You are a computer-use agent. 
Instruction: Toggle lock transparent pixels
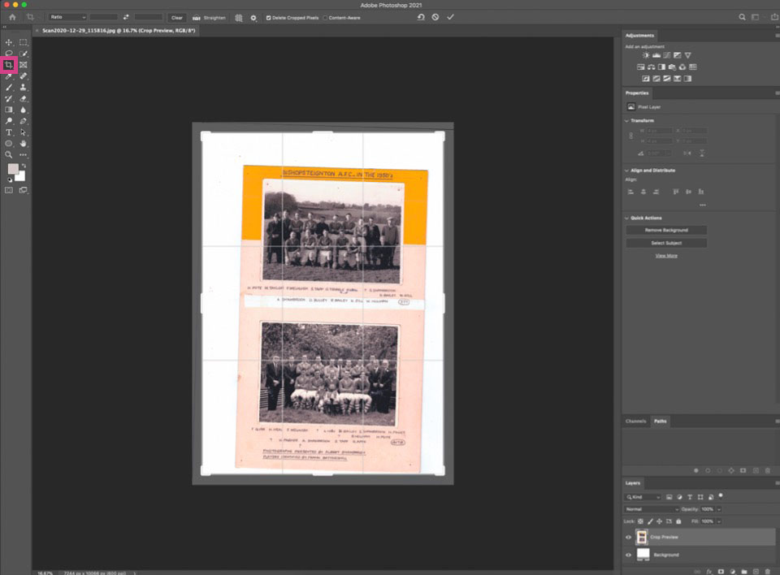pyautogui.click(x=641, y=521)
